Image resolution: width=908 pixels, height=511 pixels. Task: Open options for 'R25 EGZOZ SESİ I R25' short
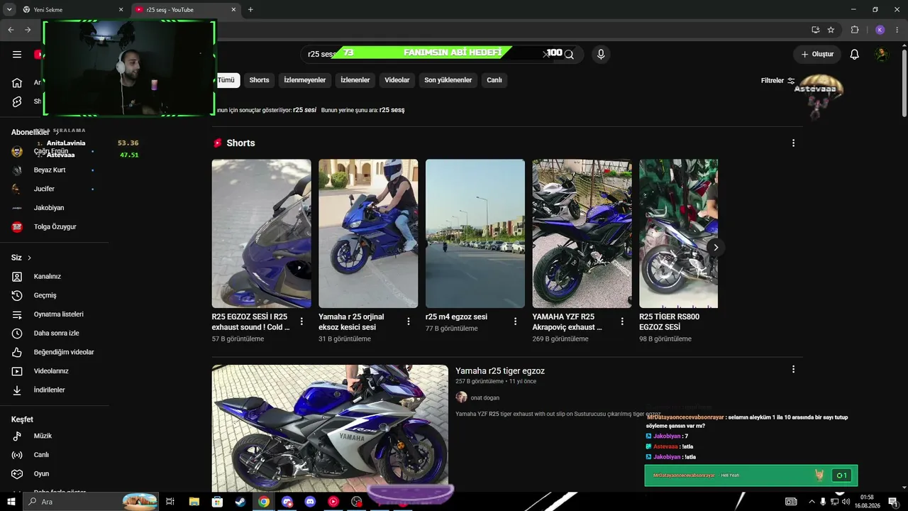(x=301, y=322)
